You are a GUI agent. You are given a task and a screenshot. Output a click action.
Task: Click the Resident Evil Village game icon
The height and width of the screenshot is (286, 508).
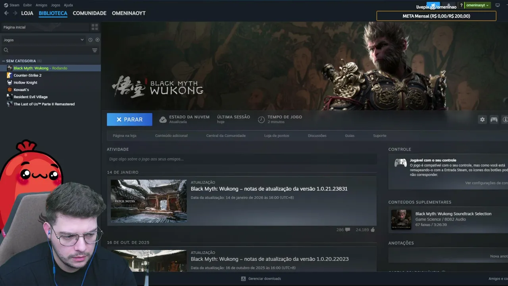tap(10, 97)
